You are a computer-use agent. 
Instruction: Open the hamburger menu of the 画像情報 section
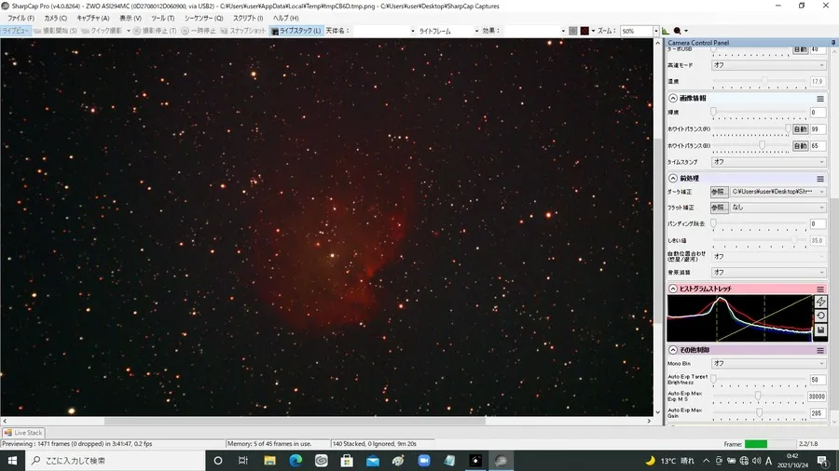[820, 98]
